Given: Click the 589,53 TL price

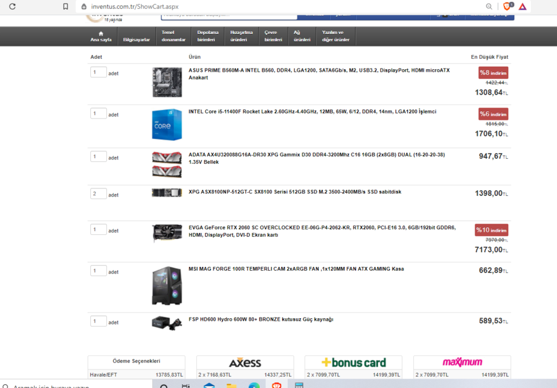Looking at the screenshot, I should pyautogui.click(x=493, y=321).
